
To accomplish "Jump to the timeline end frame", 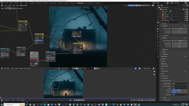I will 84,100.
